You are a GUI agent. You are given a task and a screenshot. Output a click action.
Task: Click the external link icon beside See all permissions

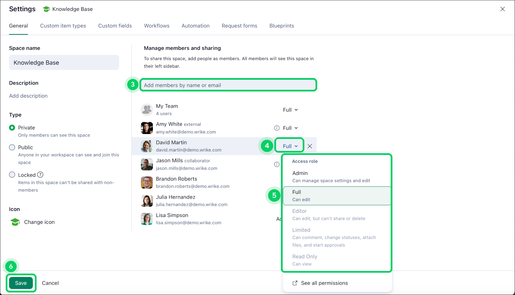[x=294, y=283]
